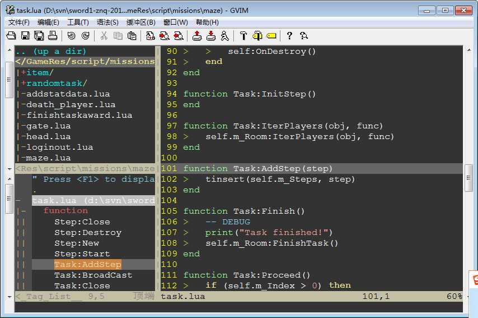Click the function Task:InitStep() line
The image size is (478, 318).
pos(250,94)
